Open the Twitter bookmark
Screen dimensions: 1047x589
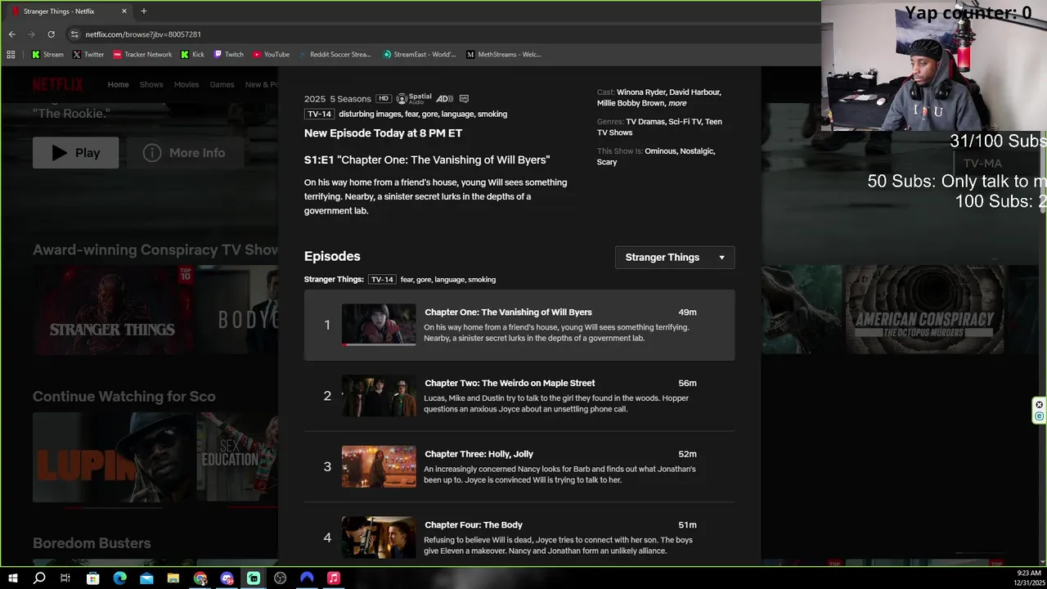(x=88, y=55)
